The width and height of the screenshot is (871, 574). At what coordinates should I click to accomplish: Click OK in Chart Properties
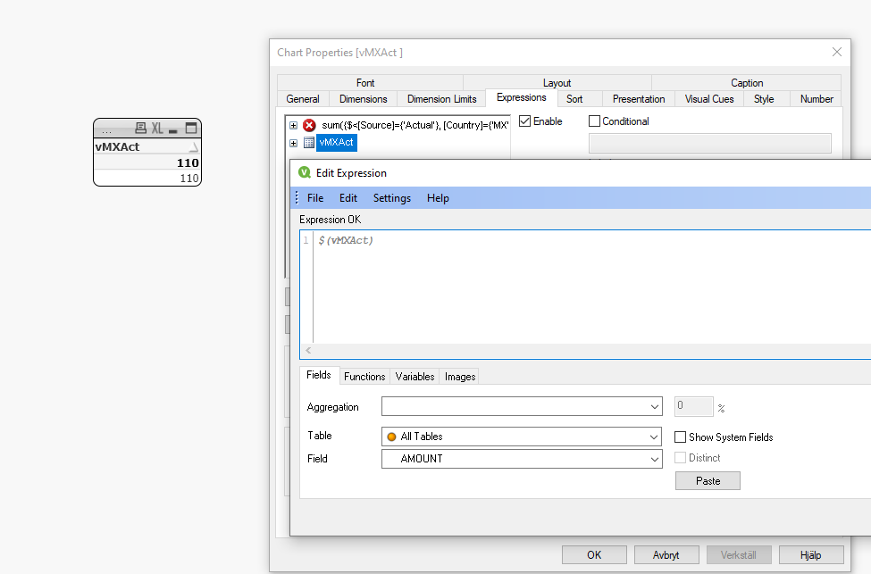tap(594, 555)
